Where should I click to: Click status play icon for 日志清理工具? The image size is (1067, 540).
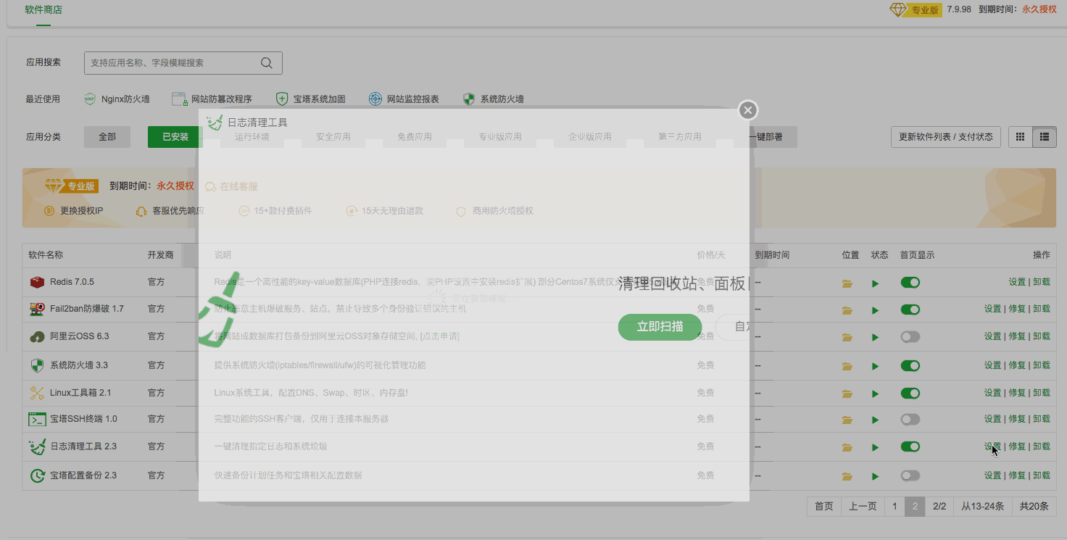coord(876,448)
